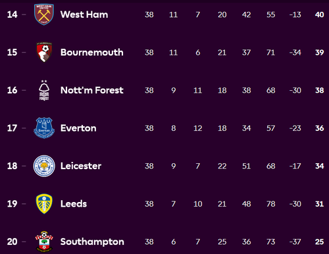Click the Nottingham Forest tree crest
329x254 pixels.
(x=44, y=90)
